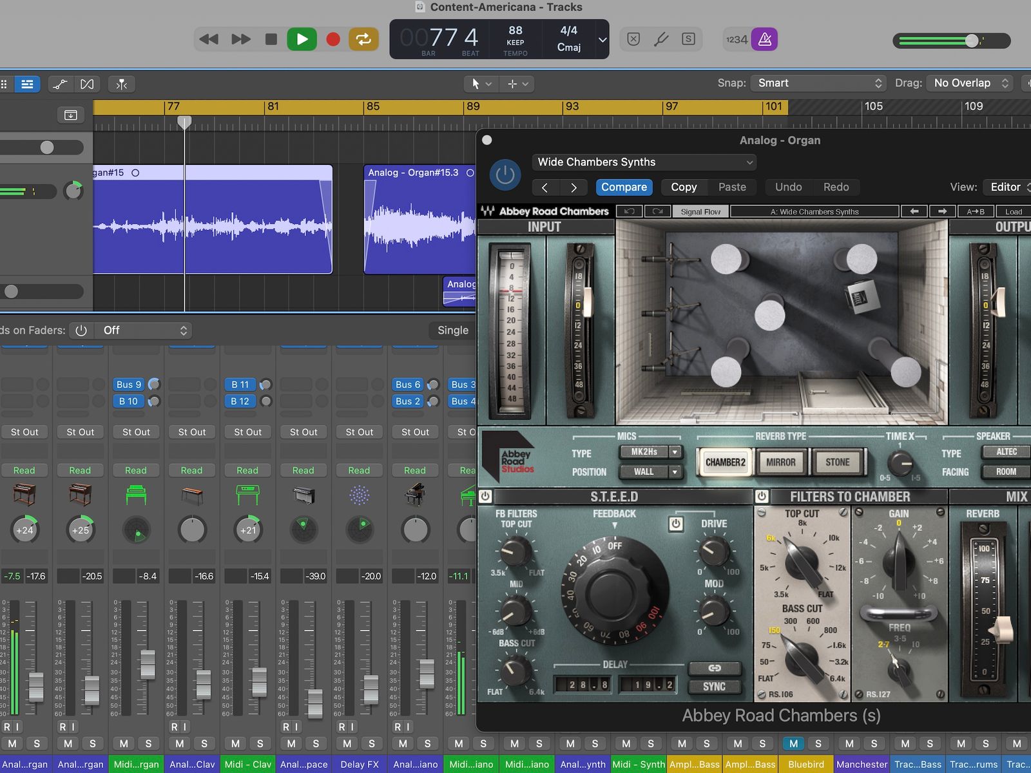The image size is (1031, 773).
Task: Open the Wide Chambers Synths preset dropdown
Action: [643, 162]
